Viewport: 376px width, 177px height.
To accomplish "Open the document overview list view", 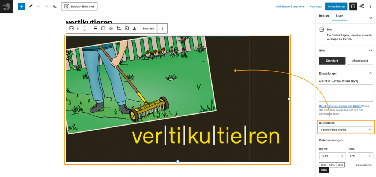I will click(54, 7).
